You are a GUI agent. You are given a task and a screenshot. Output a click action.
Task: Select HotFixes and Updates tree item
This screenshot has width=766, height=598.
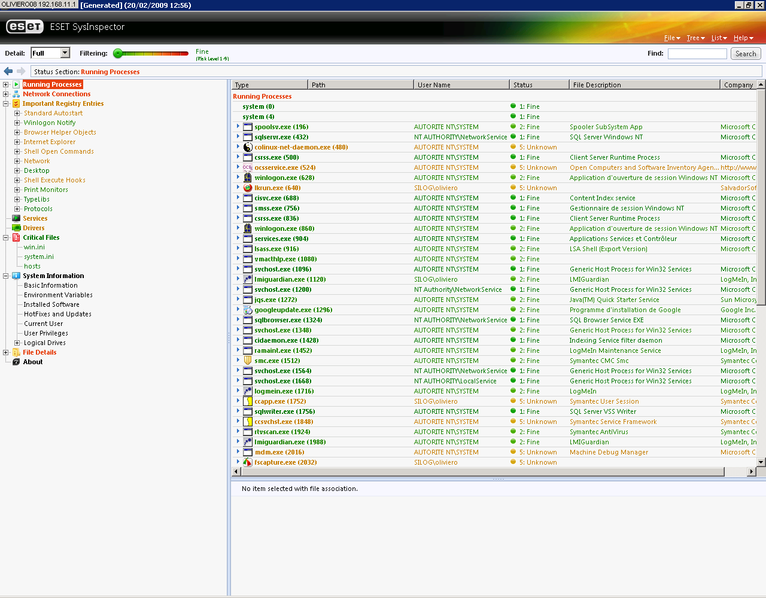pos(57,314)
